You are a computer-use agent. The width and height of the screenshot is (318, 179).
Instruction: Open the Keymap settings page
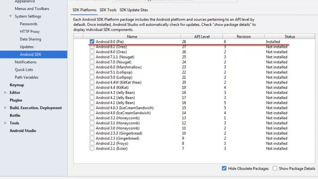17,85
